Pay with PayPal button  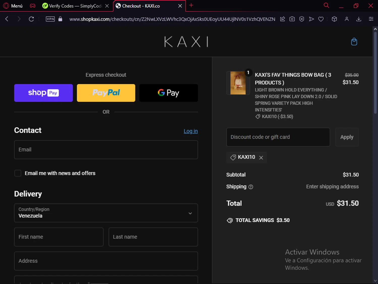tap(106, 93)
